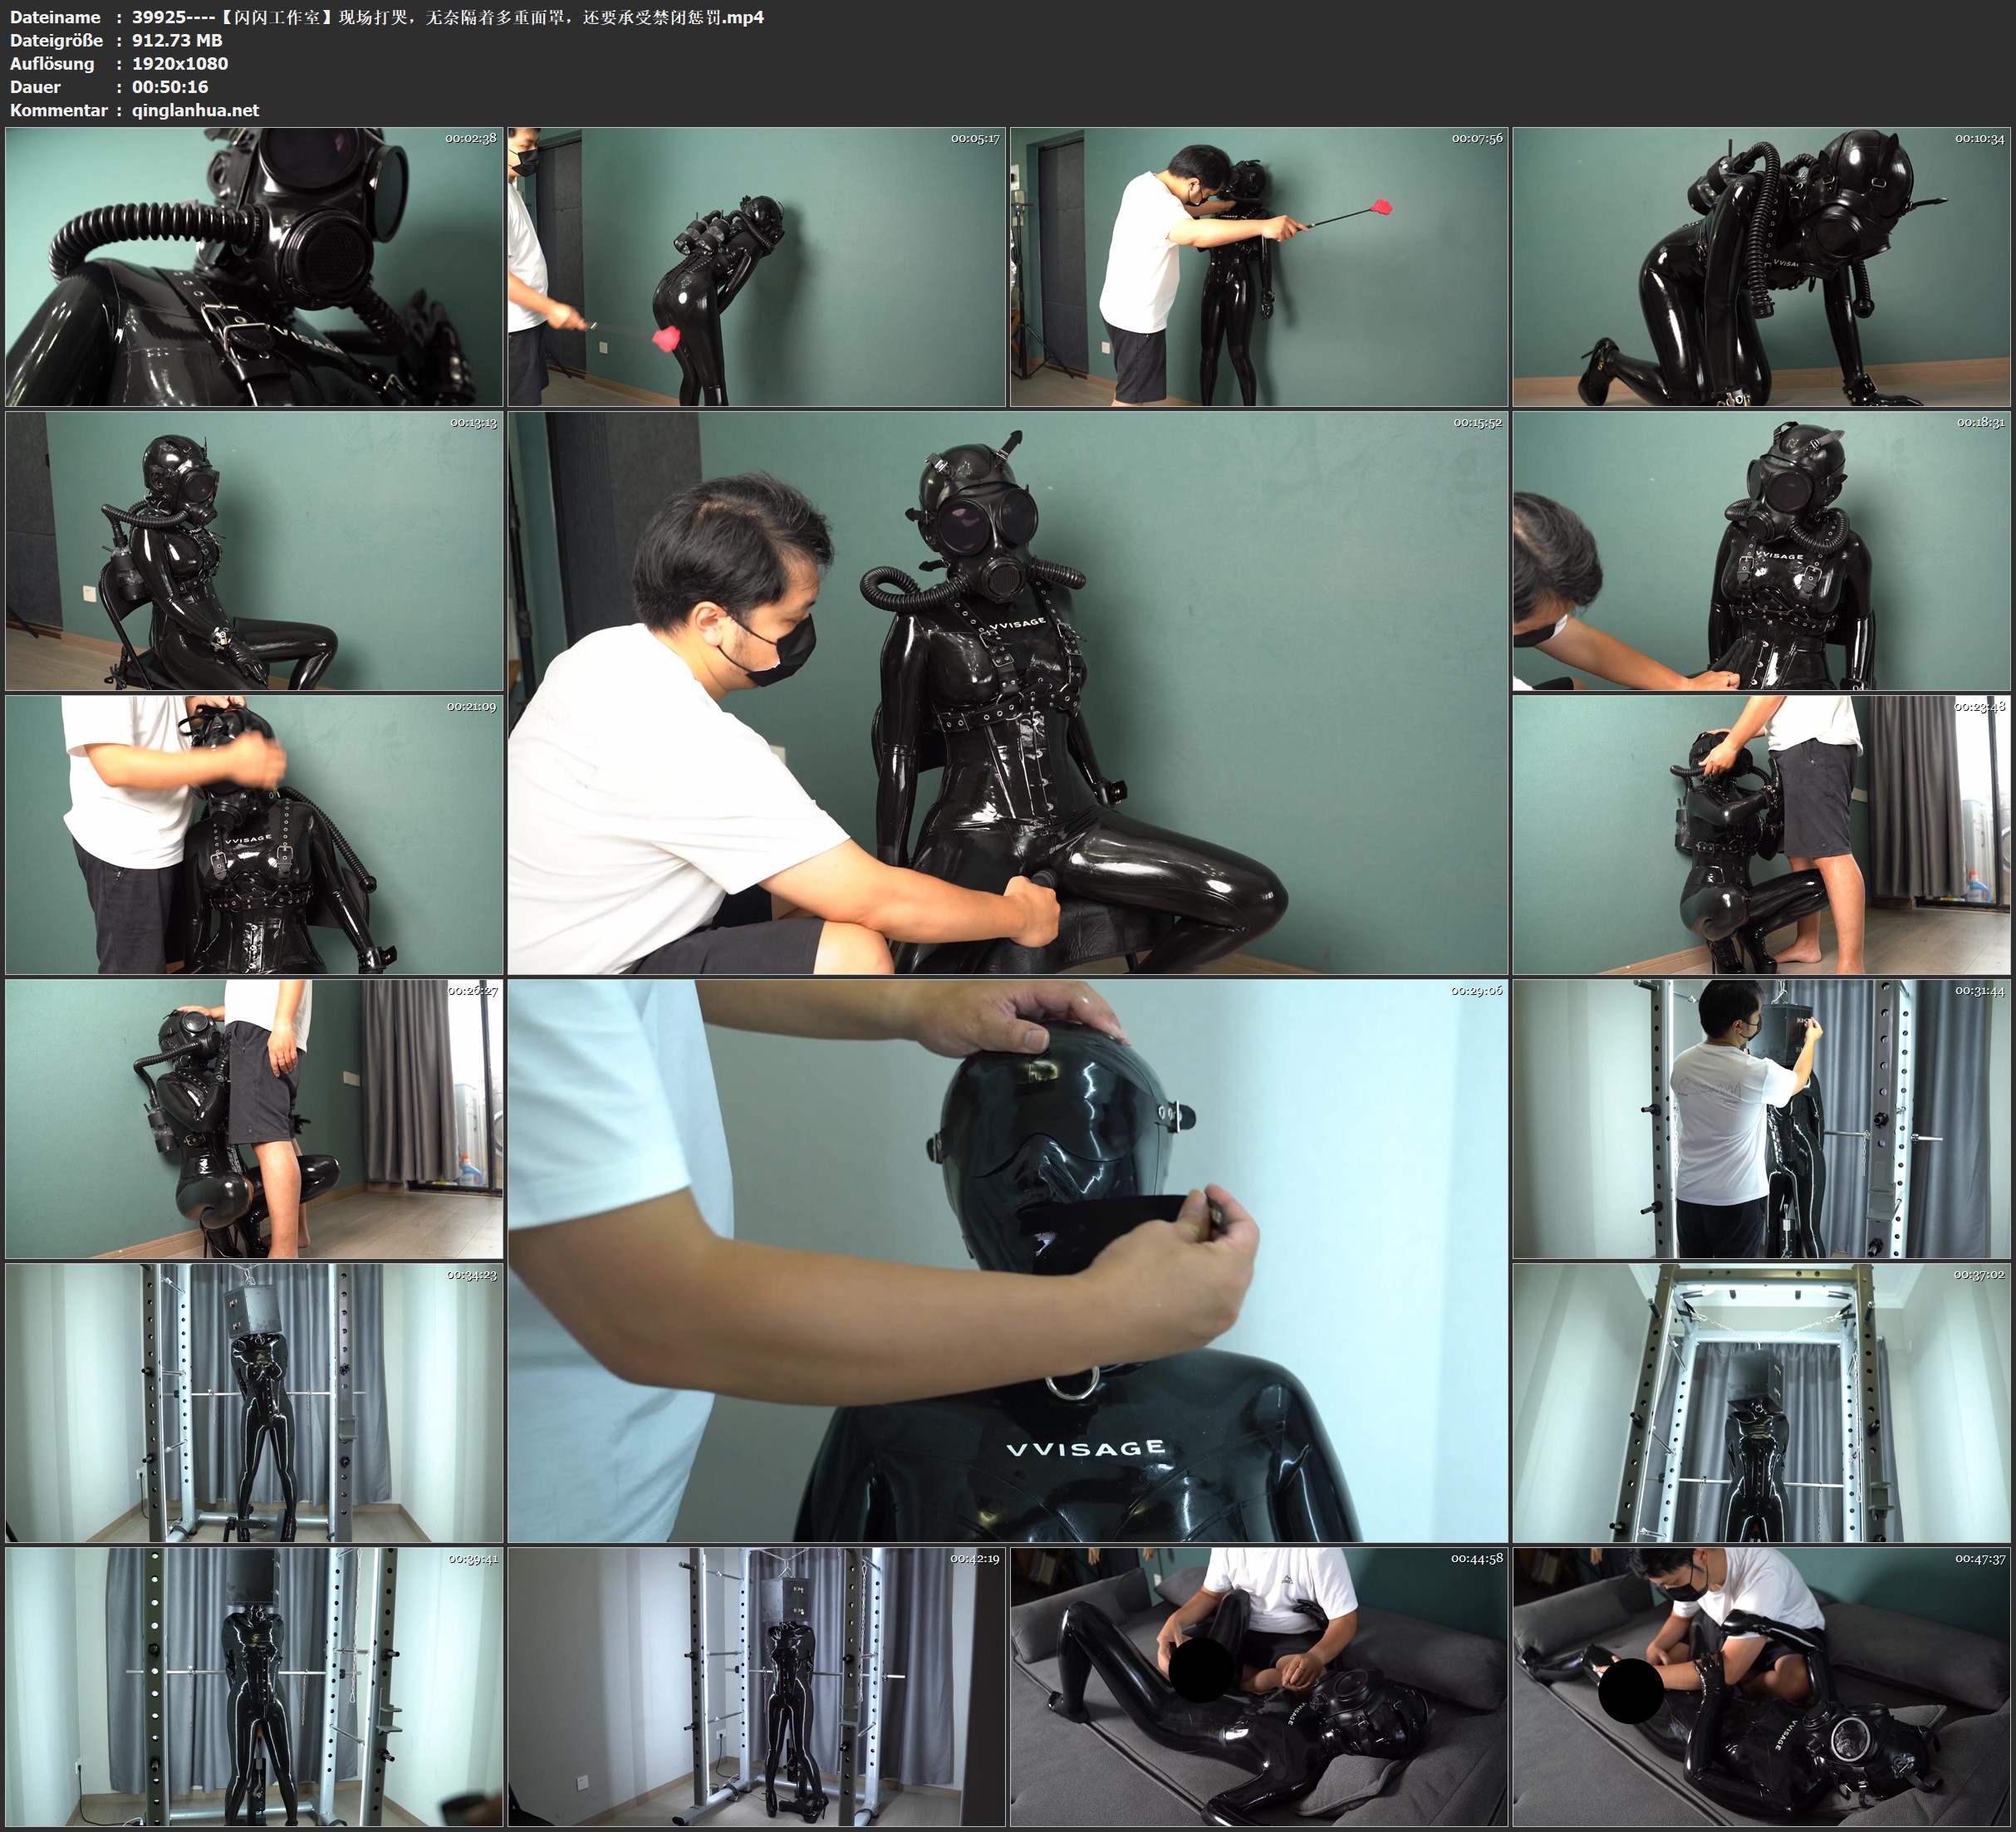Click the .mp4 file name in header

tap(447, 17)
